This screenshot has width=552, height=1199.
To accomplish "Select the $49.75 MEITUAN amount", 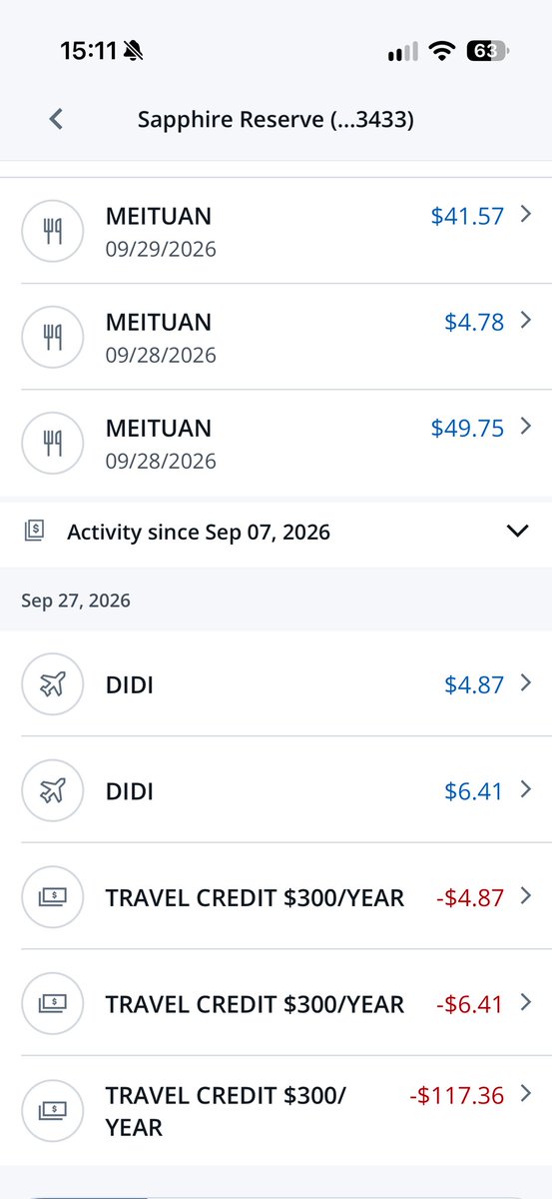I will [467, 428].
